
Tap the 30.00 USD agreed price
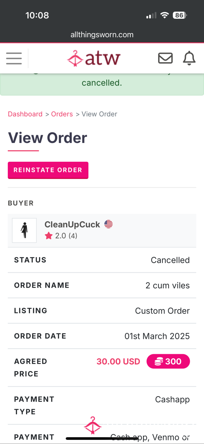[118, 361]
